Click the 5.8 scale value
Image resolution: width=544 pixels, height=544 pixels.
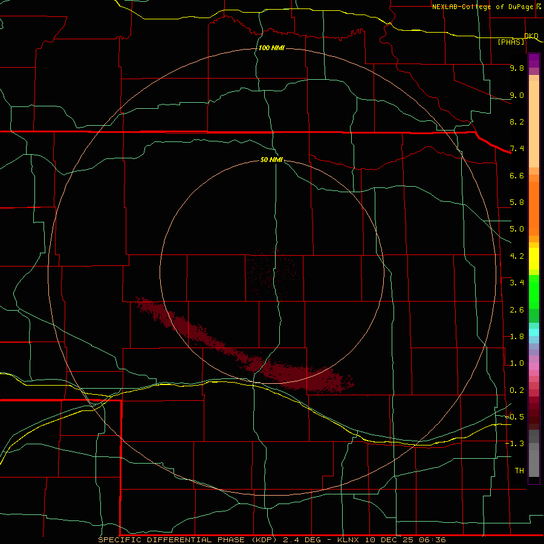point(517,202)
